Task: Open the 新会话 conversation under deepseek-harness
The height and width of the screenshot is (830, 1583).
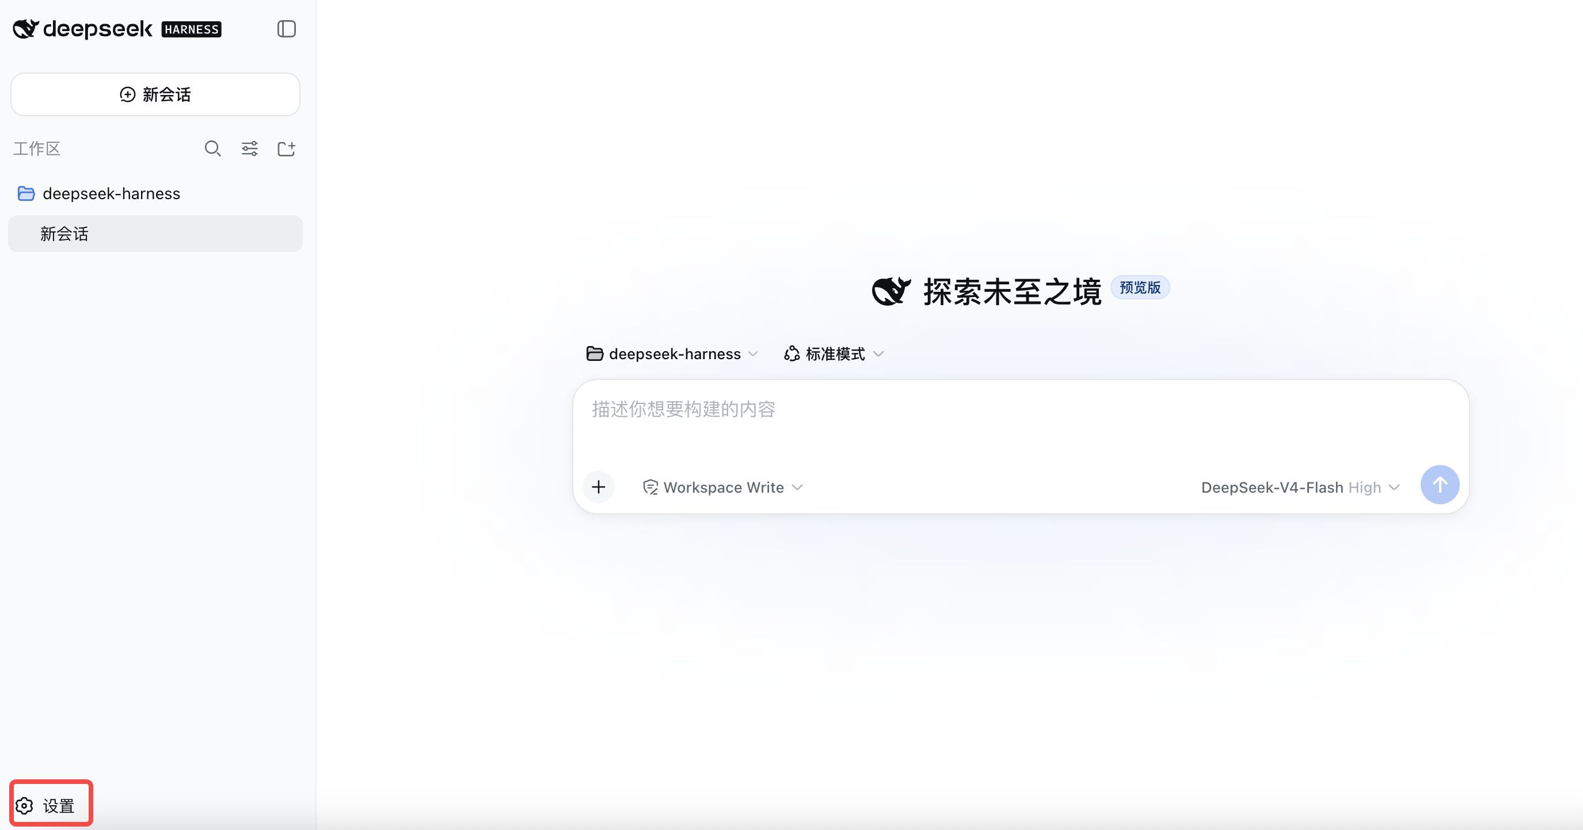Action: 155,234
